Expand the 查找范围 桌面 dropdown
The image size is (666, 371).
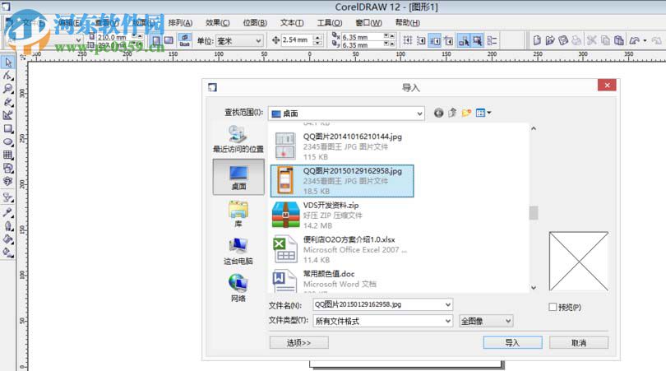[419, 114]
